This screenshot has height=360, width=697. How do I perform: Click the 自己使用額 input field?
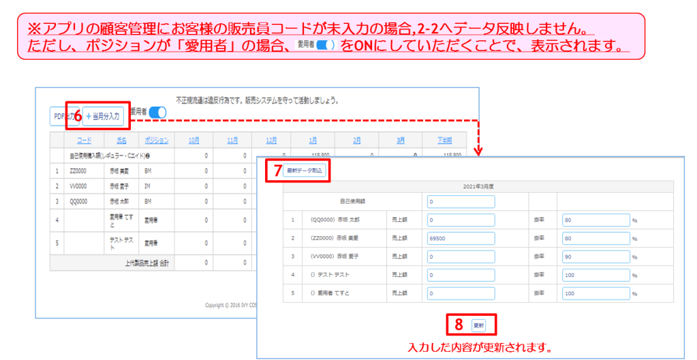pos(461,201)
